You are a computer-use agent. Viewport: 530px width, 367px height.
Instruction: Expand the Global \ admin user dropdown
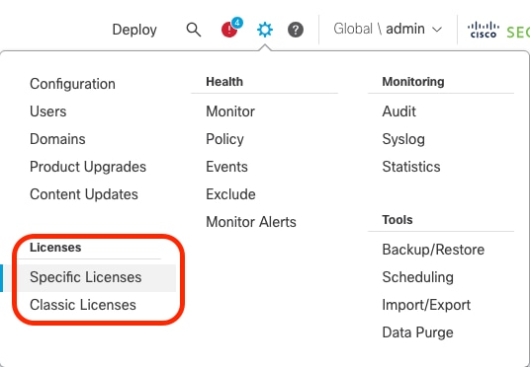tap(388, 29)
